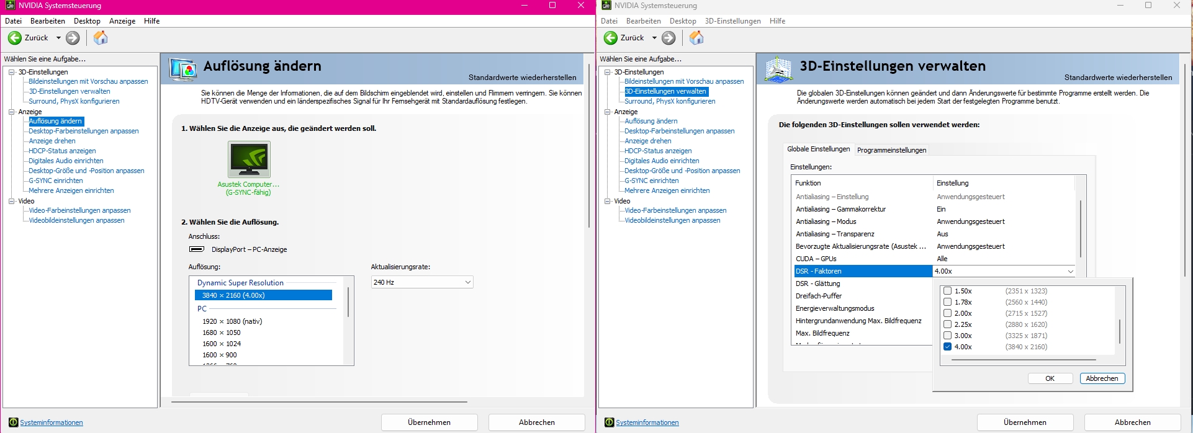Viewport: 1193px width, 433px height.
Task: Select the Globale Einstellungen tab
Action: click(818, 149)
